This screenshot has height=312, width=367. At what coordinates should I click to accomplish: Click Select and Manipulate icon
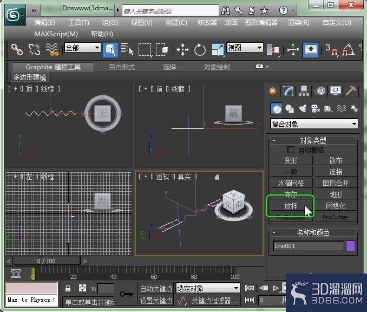(x=293, y=50)
